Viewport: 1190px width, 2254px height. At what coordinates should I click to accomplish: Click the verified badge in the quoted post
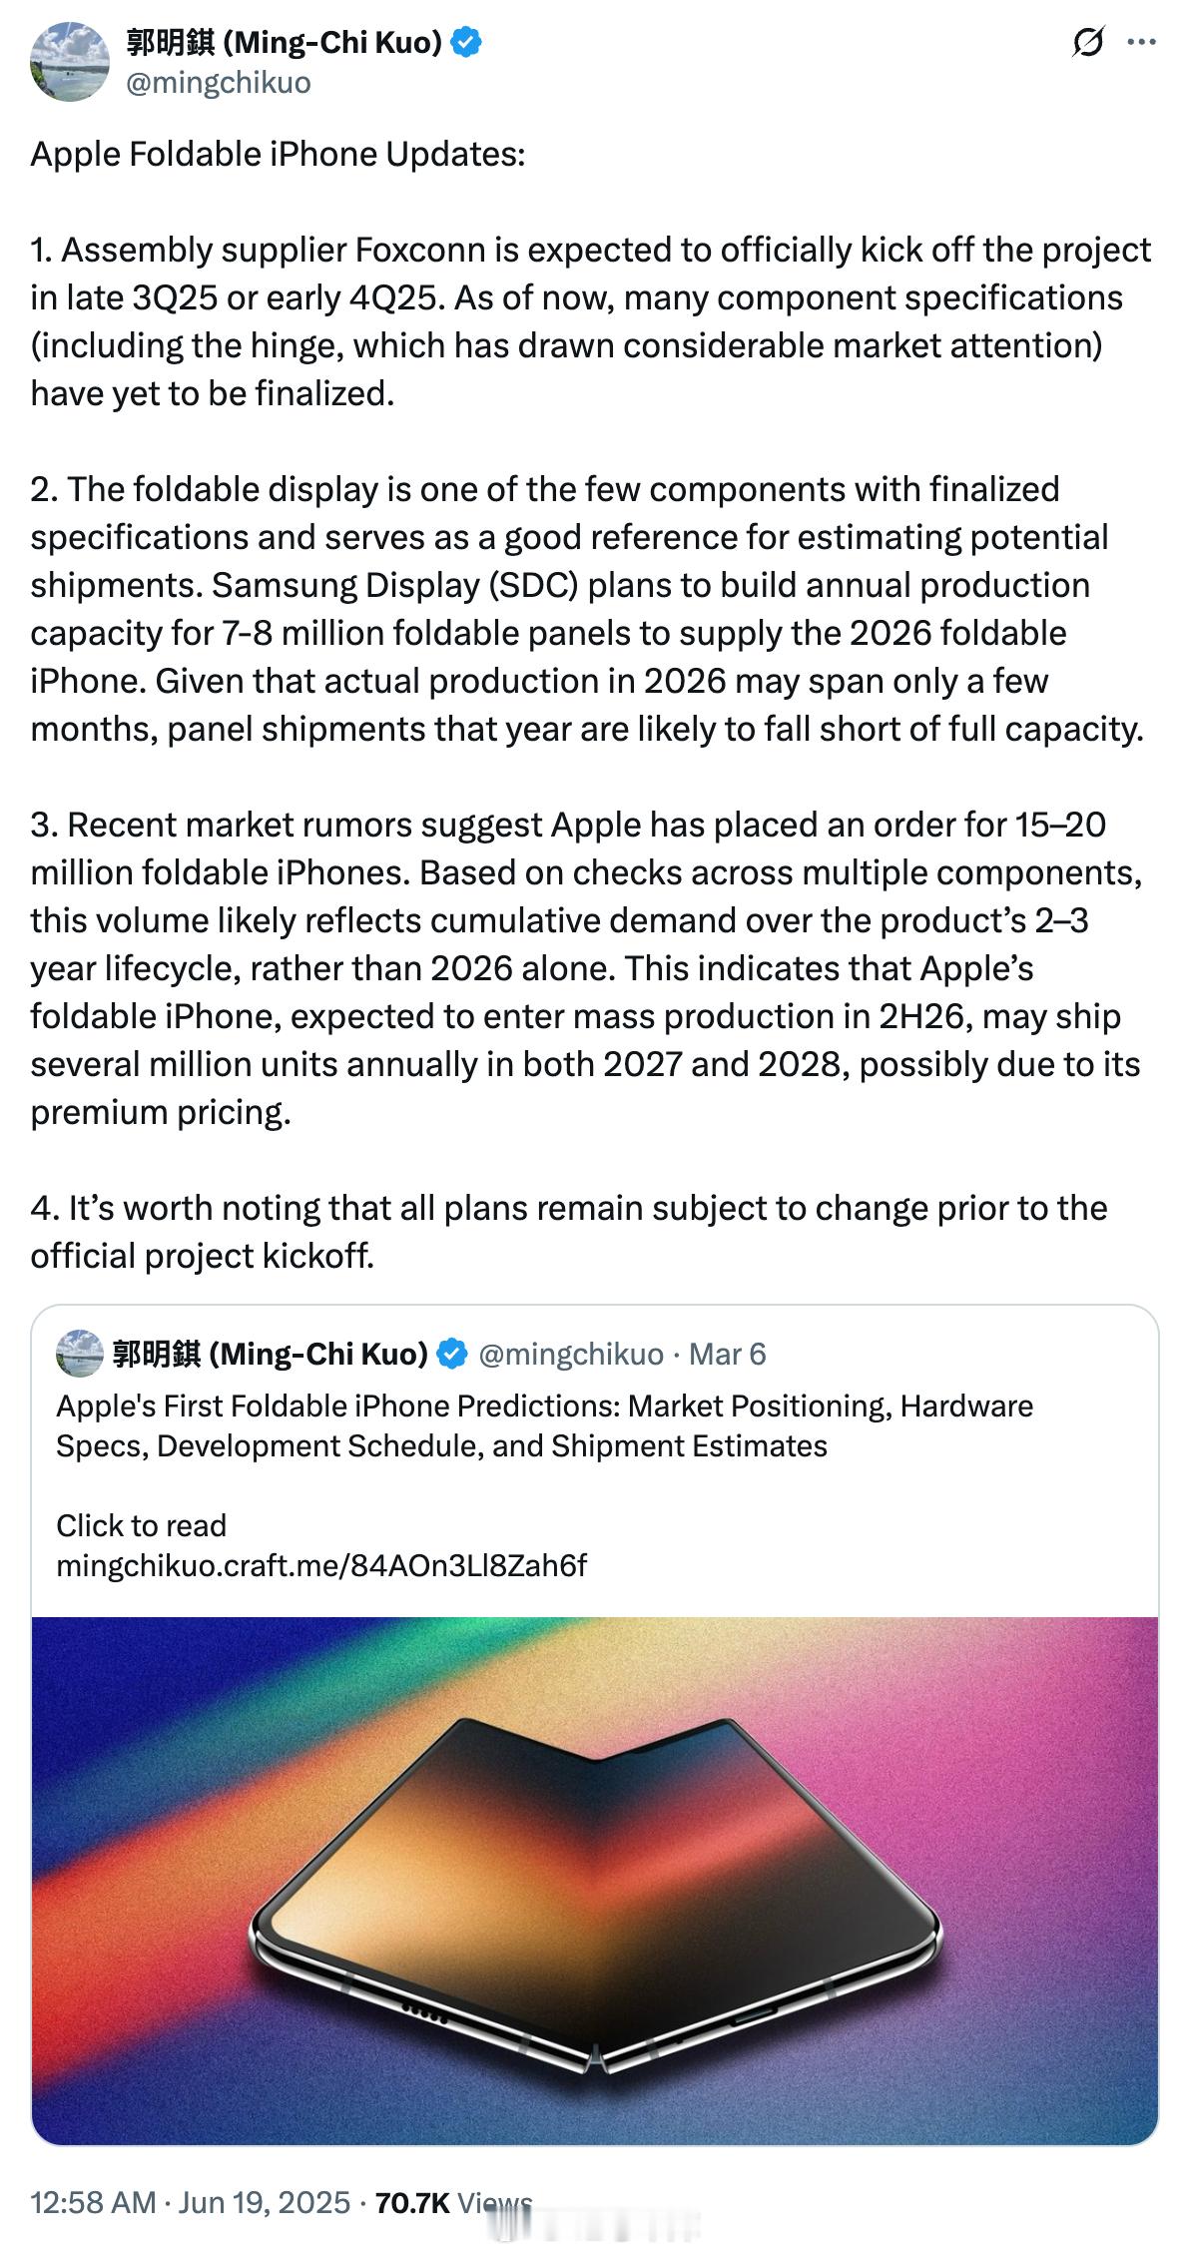point(452,1354)
